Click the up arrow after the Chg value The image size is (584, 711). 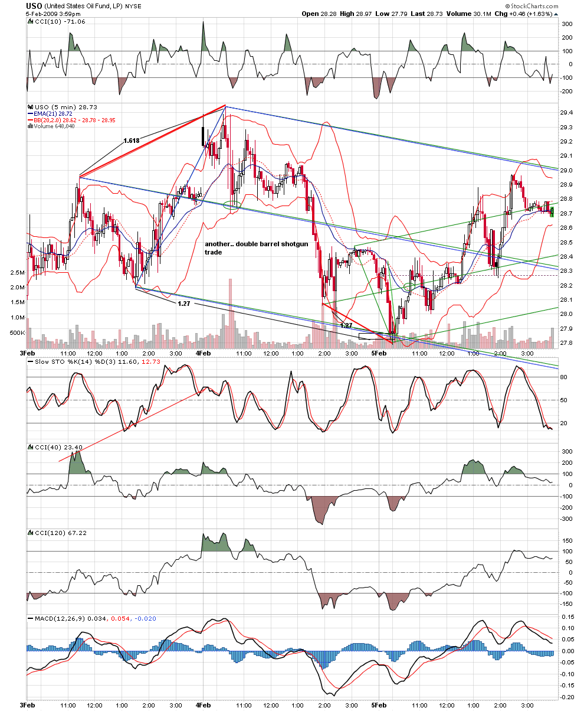pyautogui.click(x=556, y=14)
